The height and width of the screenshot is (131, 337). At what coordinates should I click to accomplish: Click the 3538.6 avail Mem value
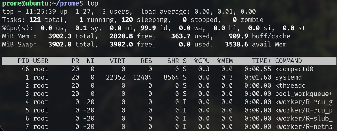tap(237, 45)
